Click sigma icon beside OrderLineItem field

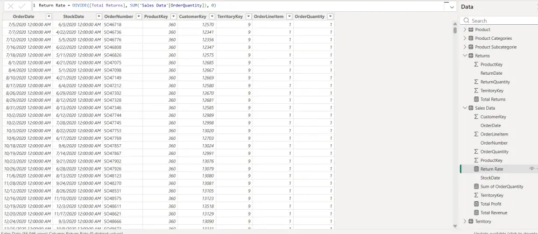coord(476,134)
